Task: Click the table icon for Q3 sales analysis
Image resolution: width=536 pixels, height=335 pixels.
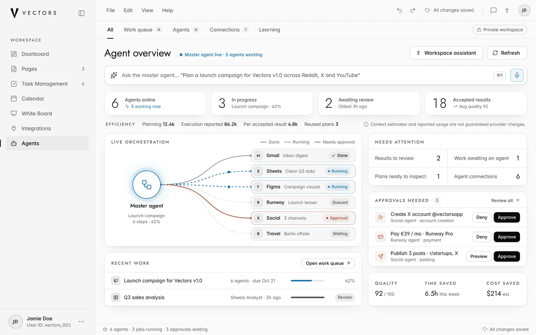Action: [116, 297]
